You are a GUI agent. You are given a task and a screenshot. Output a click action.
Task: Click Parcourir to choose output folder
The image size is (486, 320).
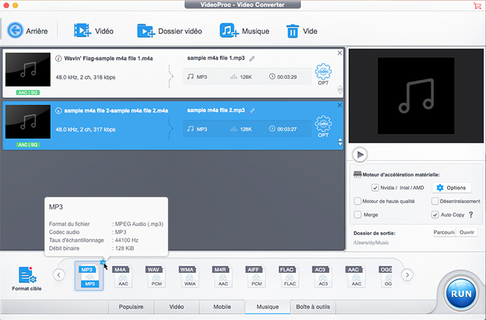tap(443, 233)
